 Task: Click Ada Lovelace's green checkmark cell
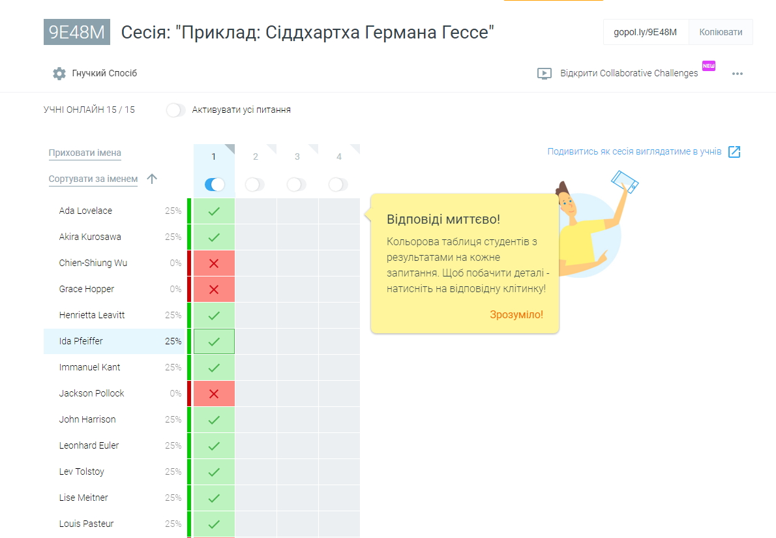tap(214, 211)
